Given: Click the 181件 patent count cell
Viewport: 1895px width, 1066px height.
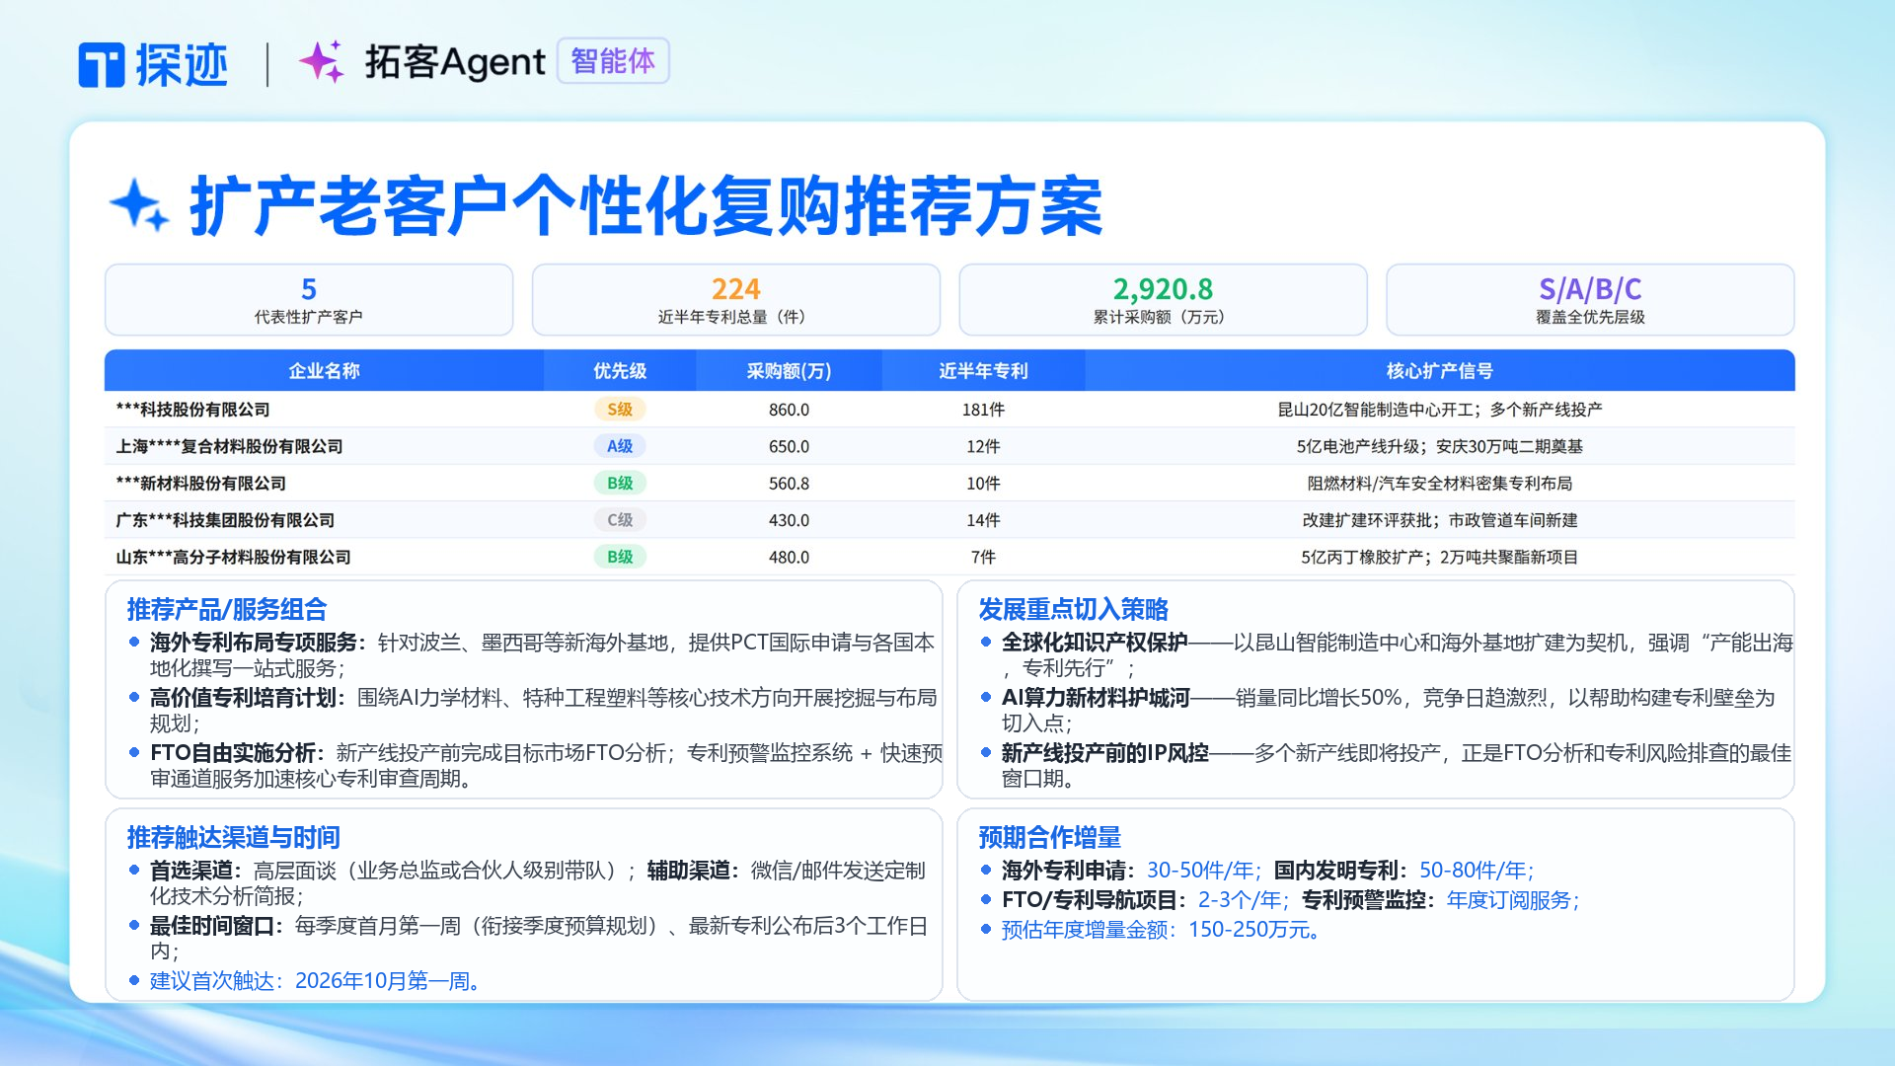Looking at the screenshot, I should [x=983, y=410].
